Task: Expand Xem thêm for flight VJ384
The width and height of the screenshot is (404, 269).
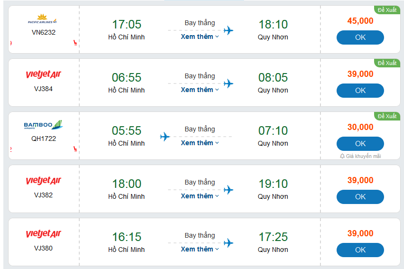Action: pos(200,90)
